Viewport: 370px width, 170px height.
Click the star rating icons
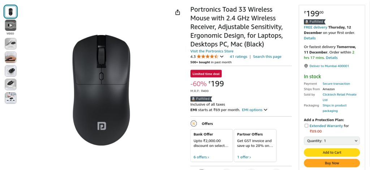point(208,57)
